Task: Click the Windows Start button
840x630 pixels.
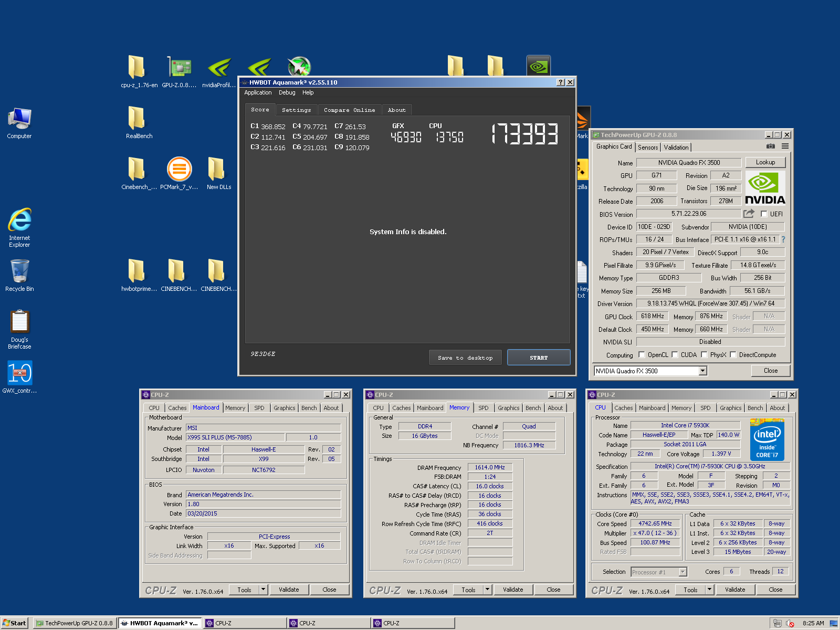Action: click(x=14, y=623)
